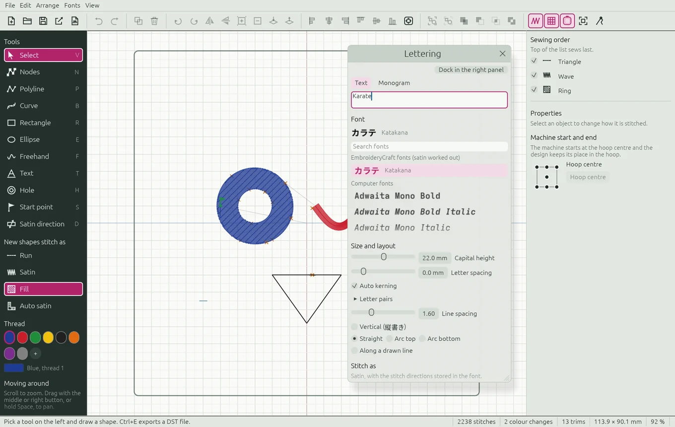The height and width of the screenshot is (427, 675).
Task: Click the Hoop centre button
Action: (x=588, y=177)
